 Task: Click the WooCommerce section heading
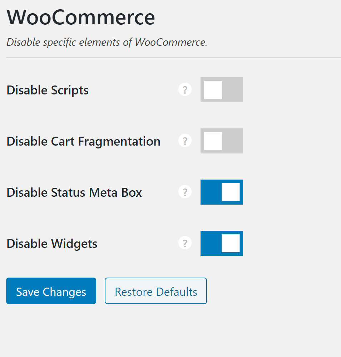point(81,17)
